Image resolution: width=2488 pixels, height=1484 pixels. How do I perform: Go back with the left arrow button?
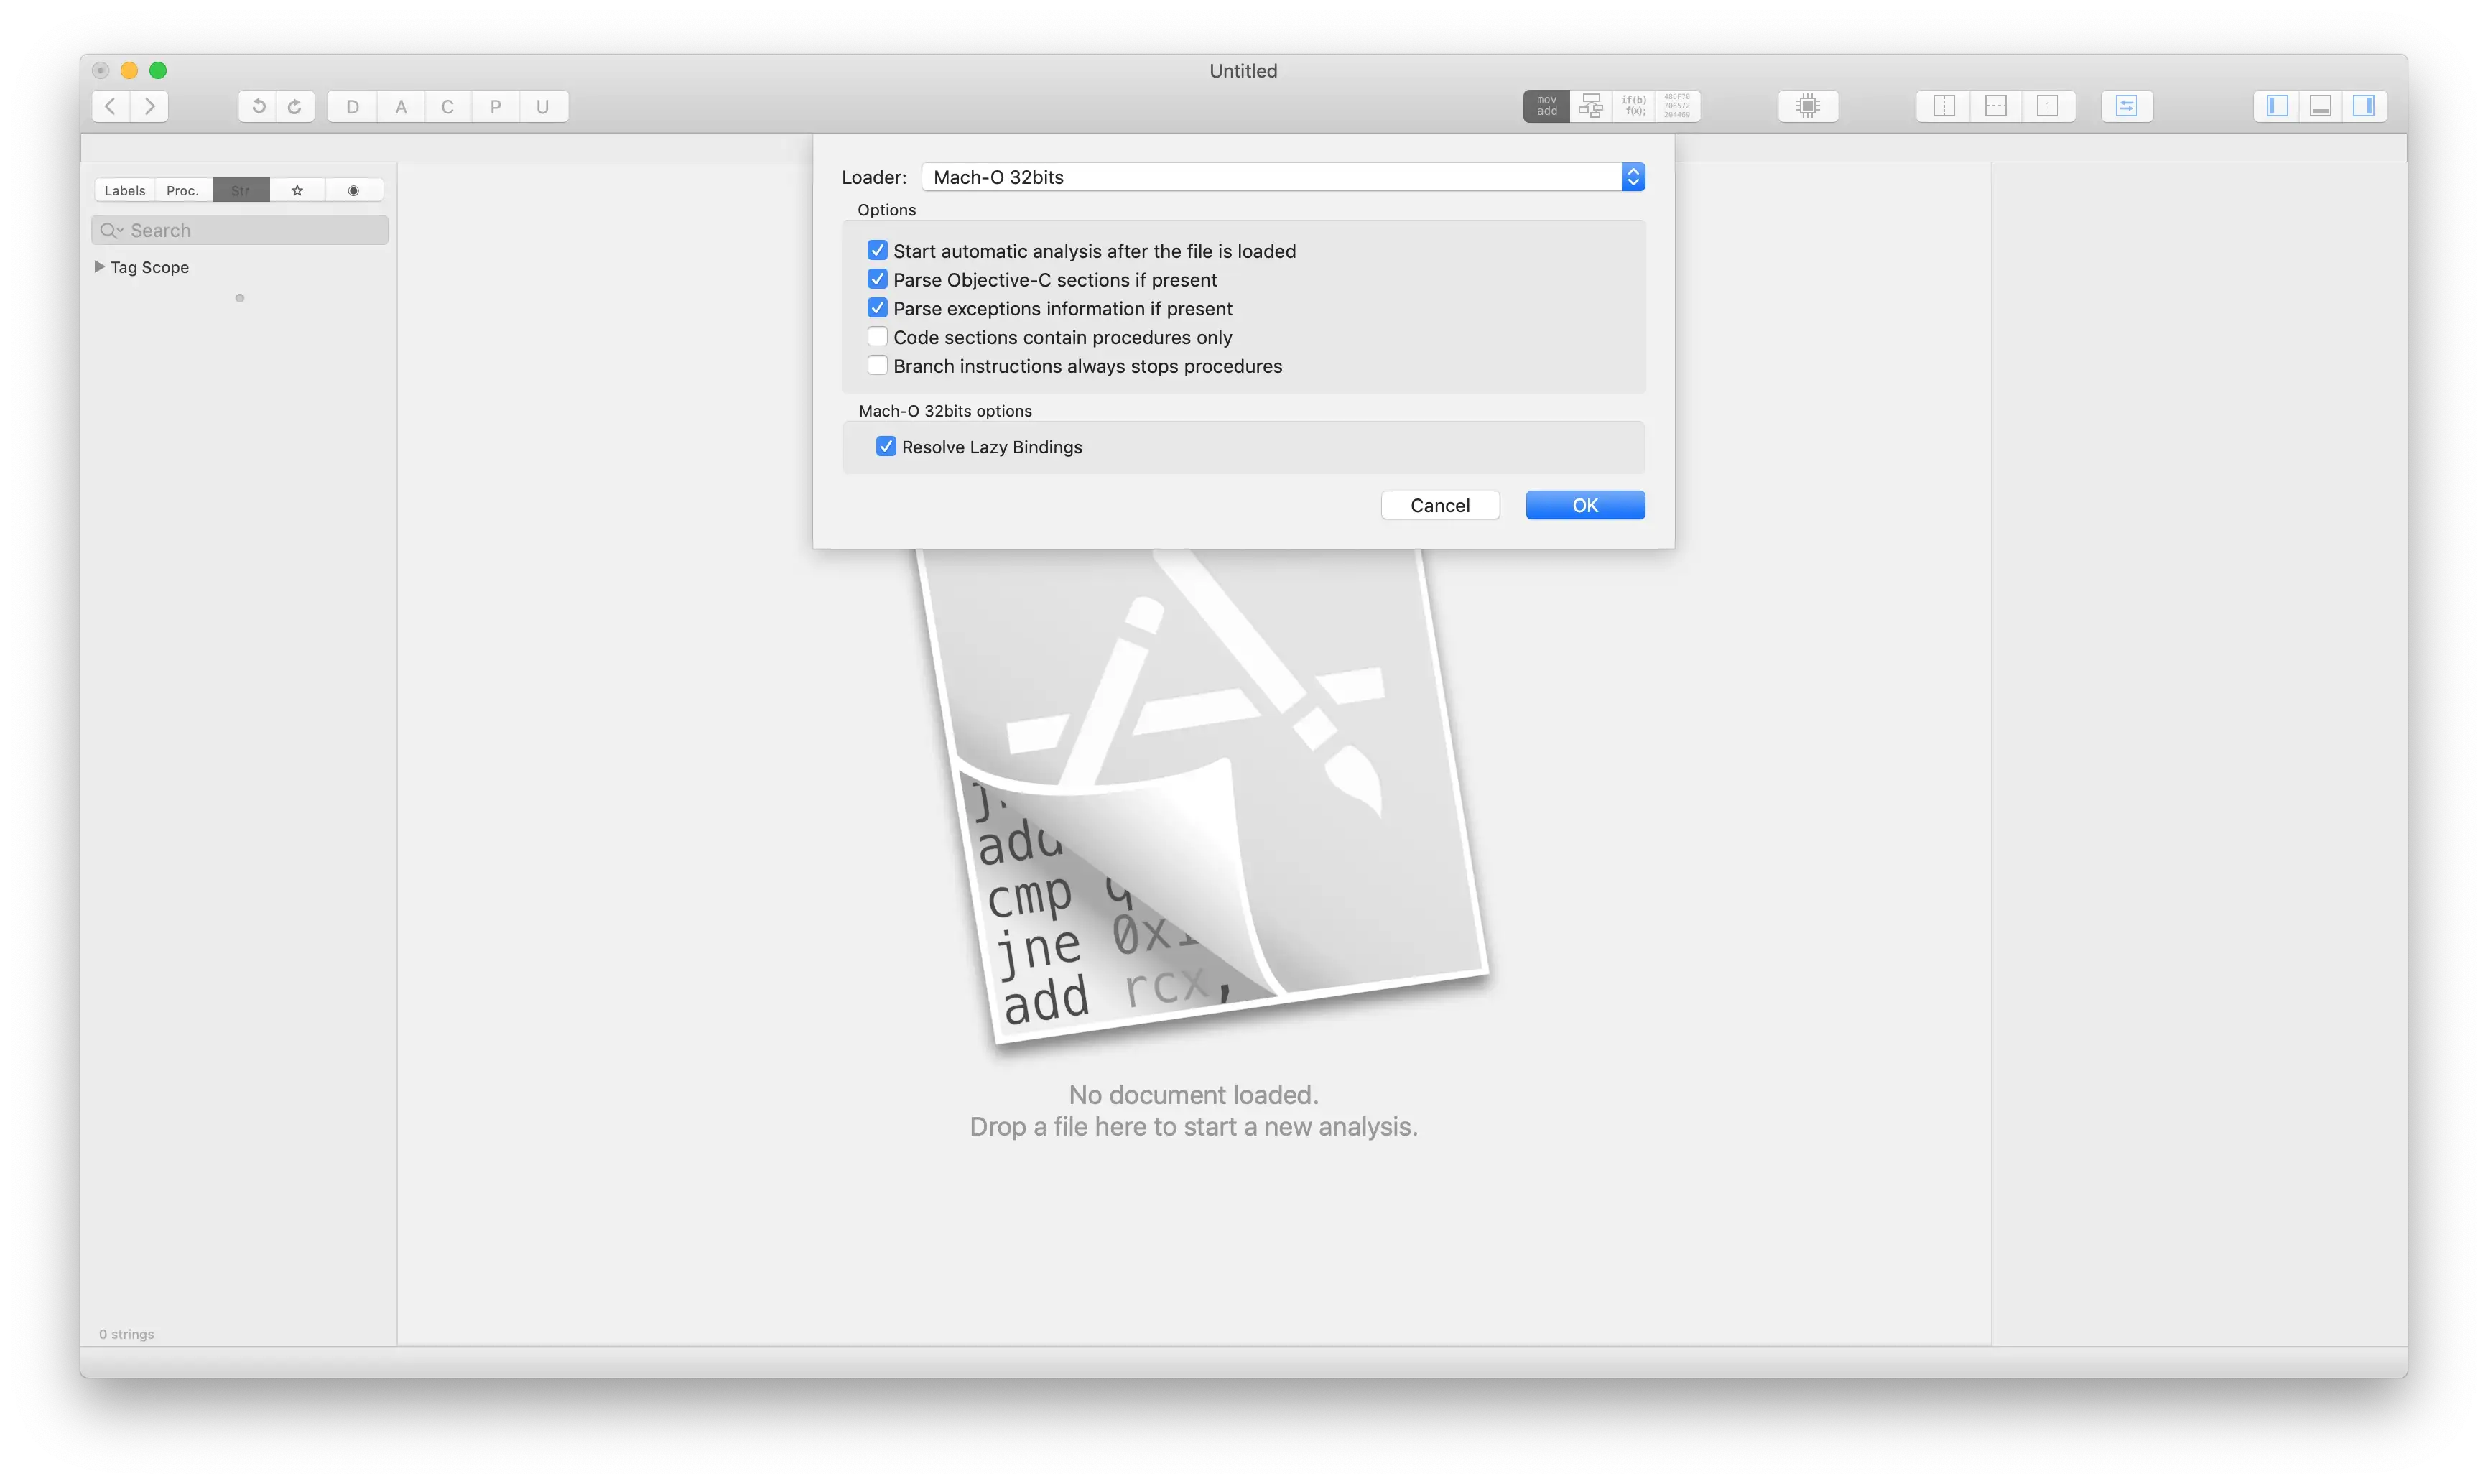111,106
